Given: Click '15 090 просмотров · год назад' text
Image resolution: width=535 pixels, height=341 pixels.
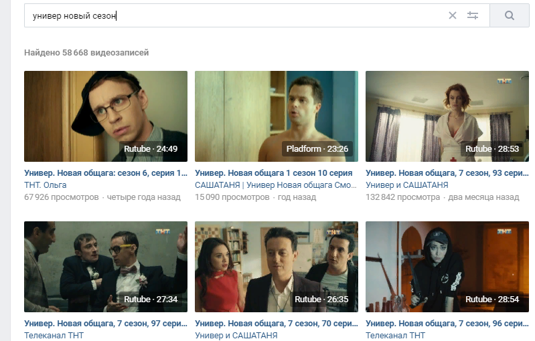Looking at the screenshot, I should point(256,197).
